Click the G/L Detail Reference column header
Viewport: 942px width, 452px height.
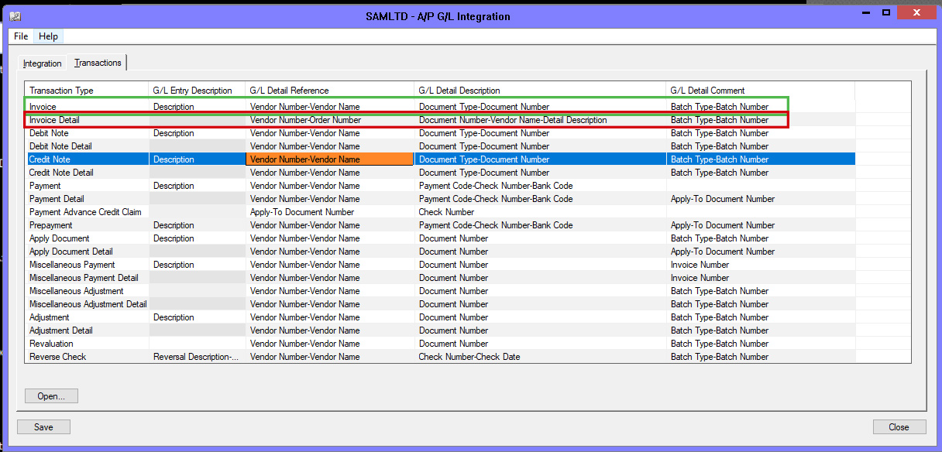pos(330,91)
